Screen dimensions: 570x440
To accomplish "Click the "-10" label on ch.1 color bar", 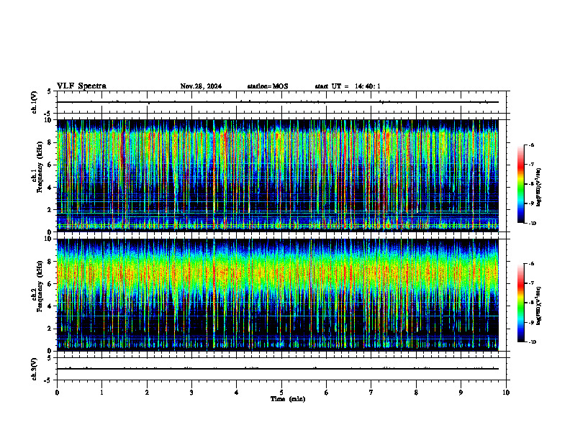I will (x=533, y=224).
